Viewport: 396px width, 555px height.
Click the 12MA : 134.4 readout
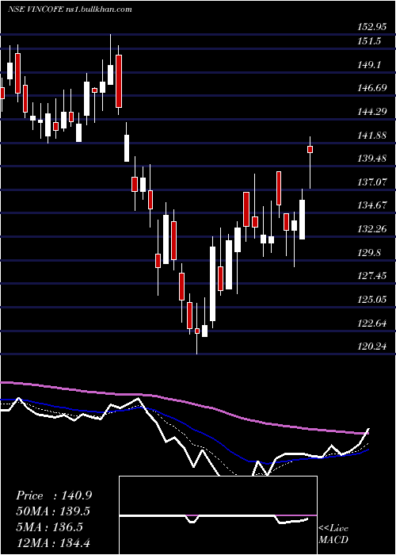pyautogui.click(x=53, y=542)
